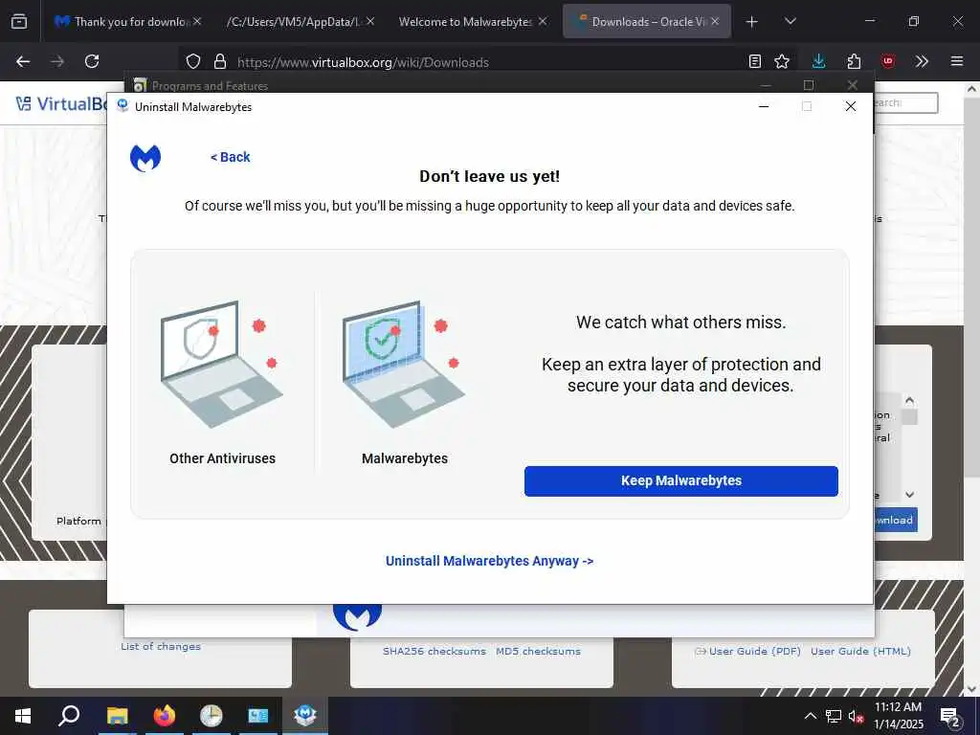Open the notification center icon

[x=950, y=716]
